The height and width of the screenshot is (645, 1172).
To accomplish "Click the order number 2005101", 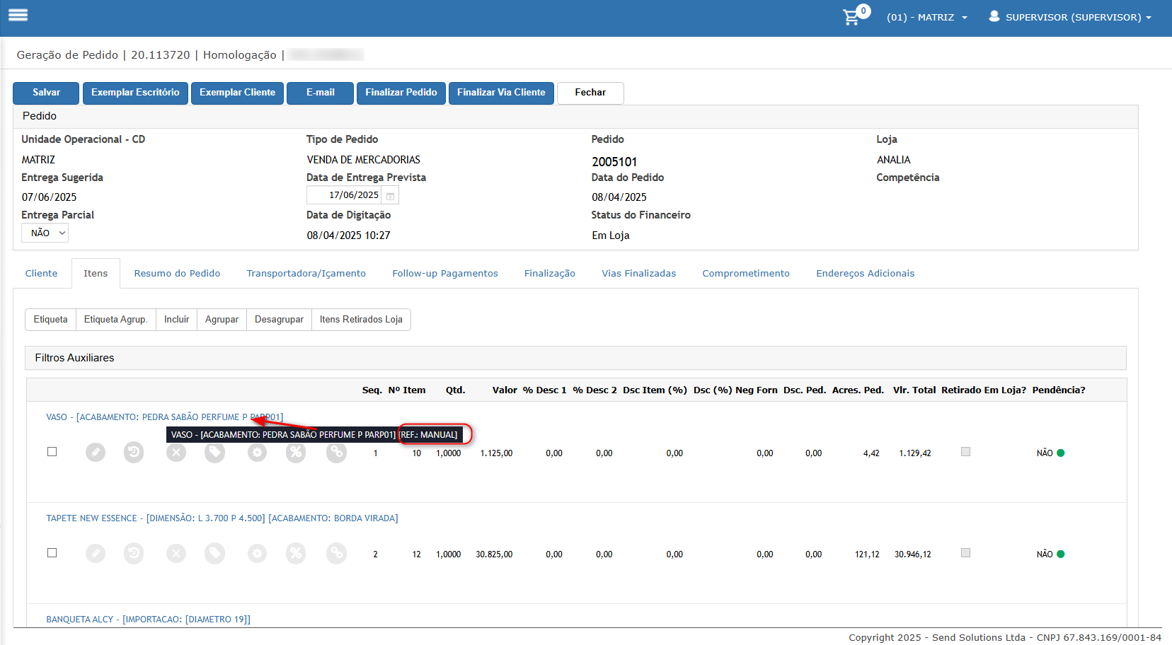I will tap(614, 162).
